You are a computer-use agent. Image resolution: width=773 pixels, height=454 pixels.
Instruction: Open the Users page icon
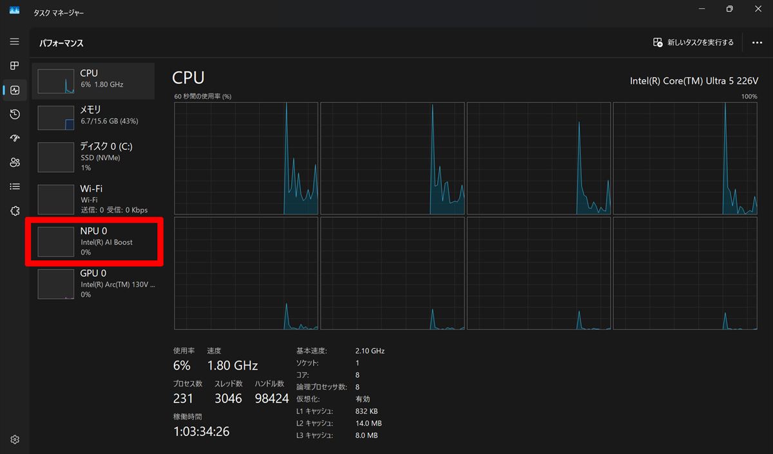click(x=15, y=162)
